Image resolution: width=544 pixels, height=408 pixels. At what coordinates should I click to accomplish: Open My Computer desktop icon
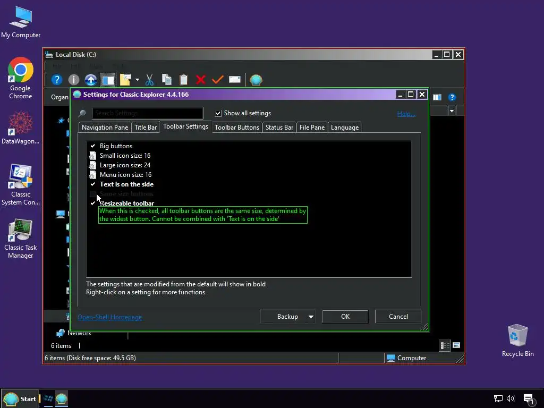coord(21,23)
